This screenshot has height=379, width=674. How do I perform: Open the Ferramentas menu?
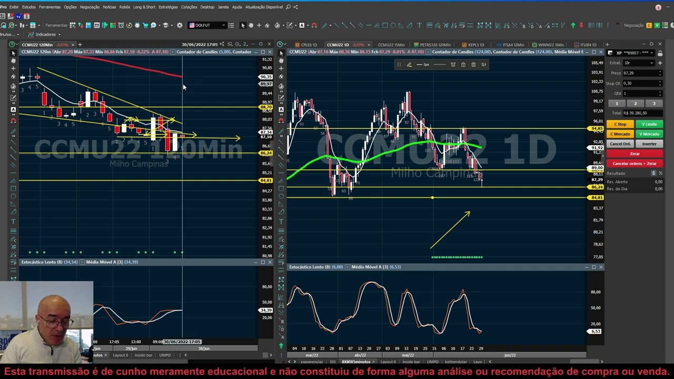pyautogui.click(x=49, y=7)
